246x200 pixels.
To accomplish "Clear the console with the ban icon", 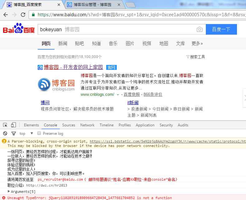I will pos(5,134).
